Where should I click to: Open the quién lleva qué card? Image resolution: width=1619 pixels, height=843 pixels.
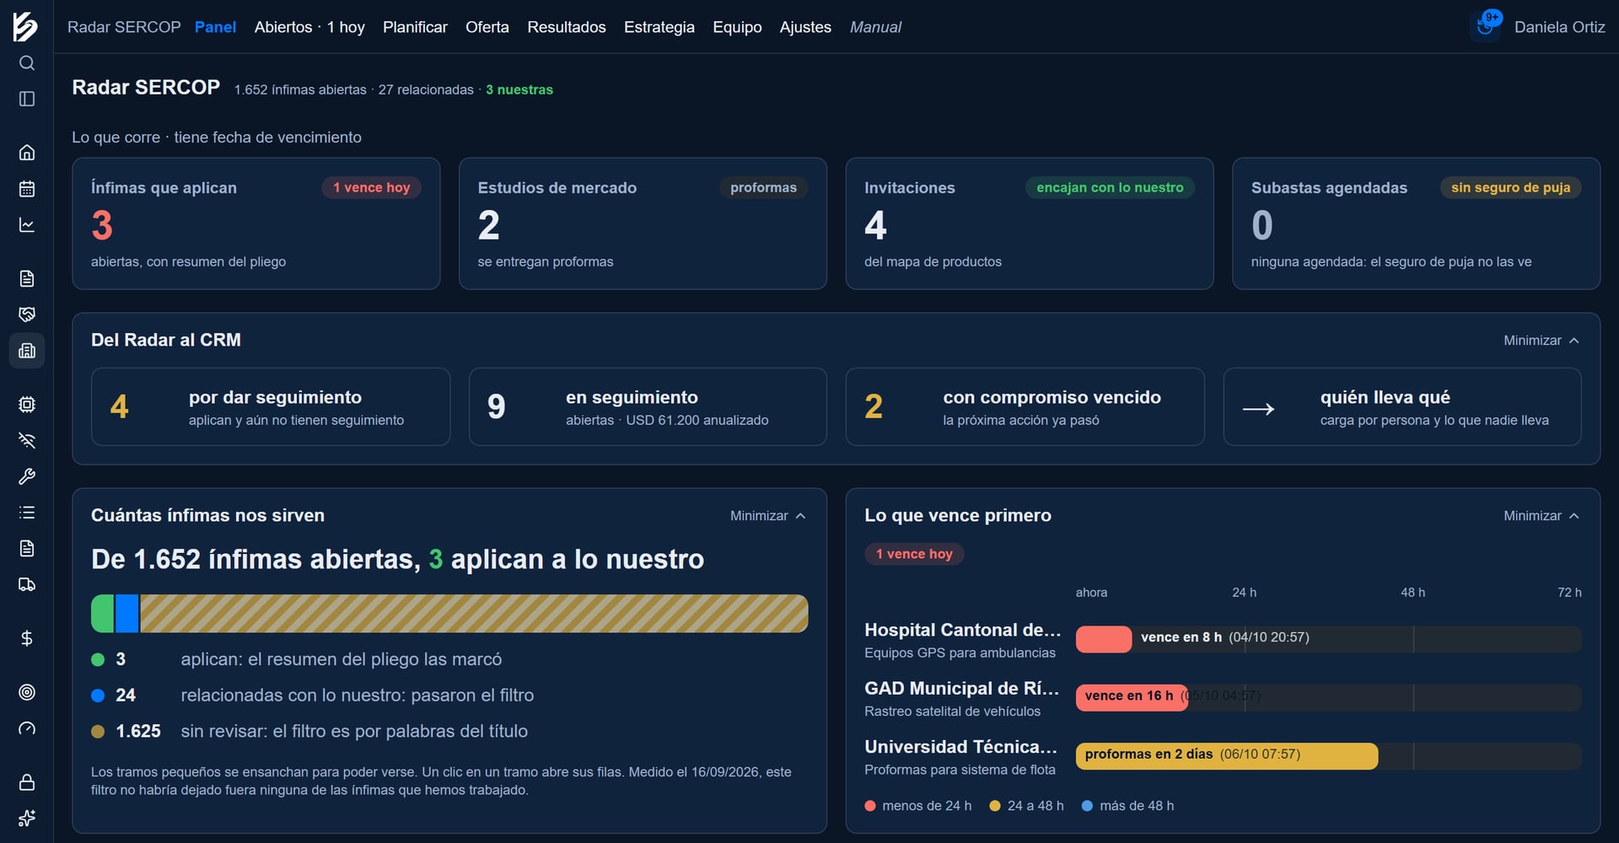coord(1401,406)
